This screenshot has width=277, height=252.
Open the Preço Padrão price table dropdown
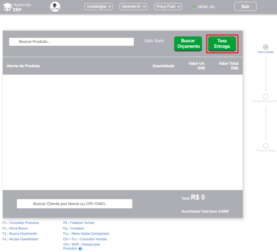click(168, 6)
